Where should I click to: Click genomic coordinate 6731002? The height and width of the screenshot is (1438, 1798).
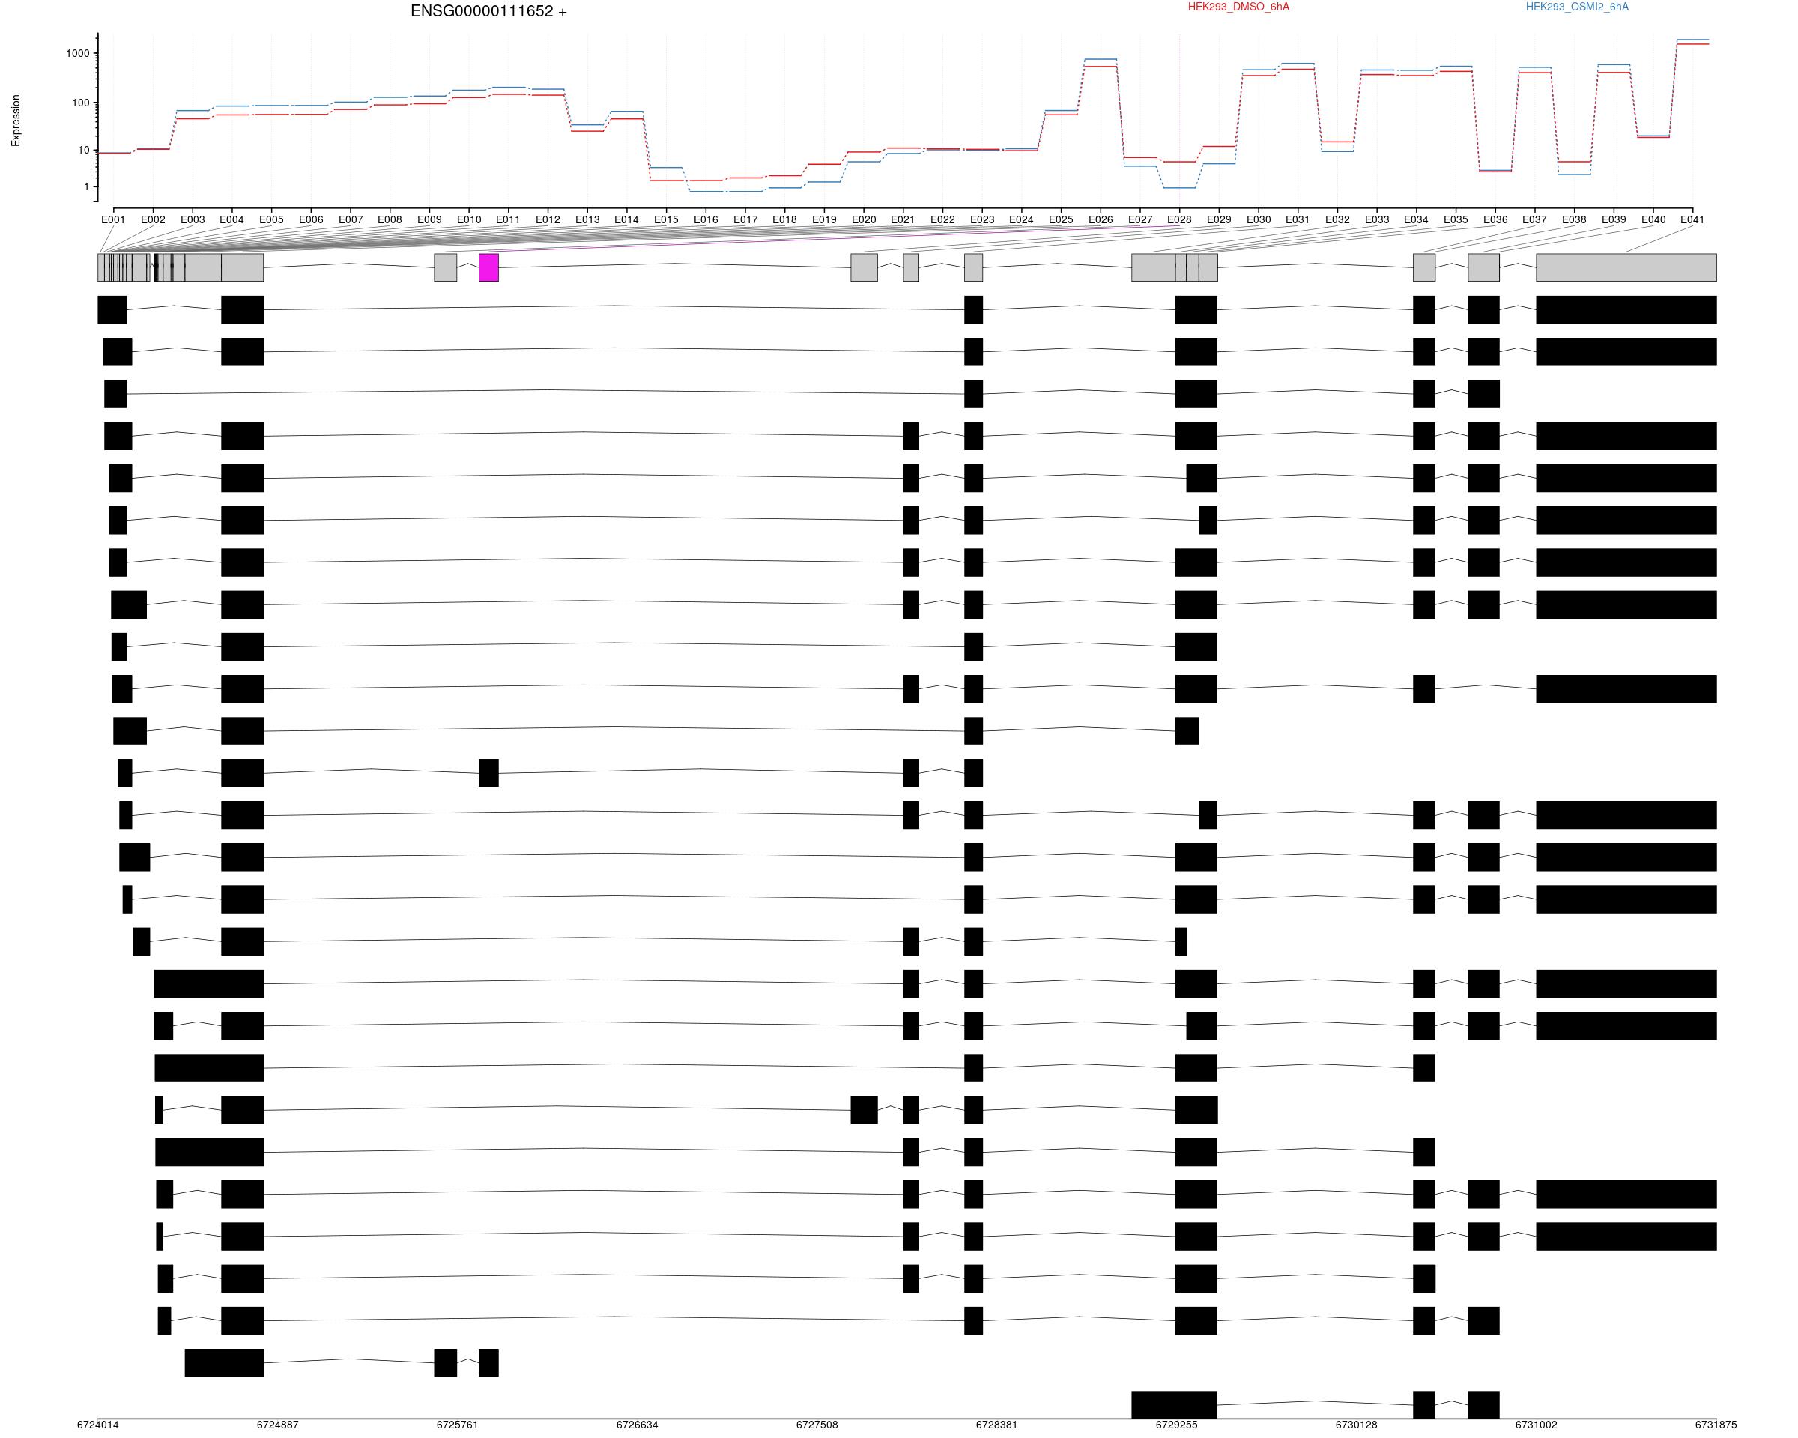pos(1536,1425)
